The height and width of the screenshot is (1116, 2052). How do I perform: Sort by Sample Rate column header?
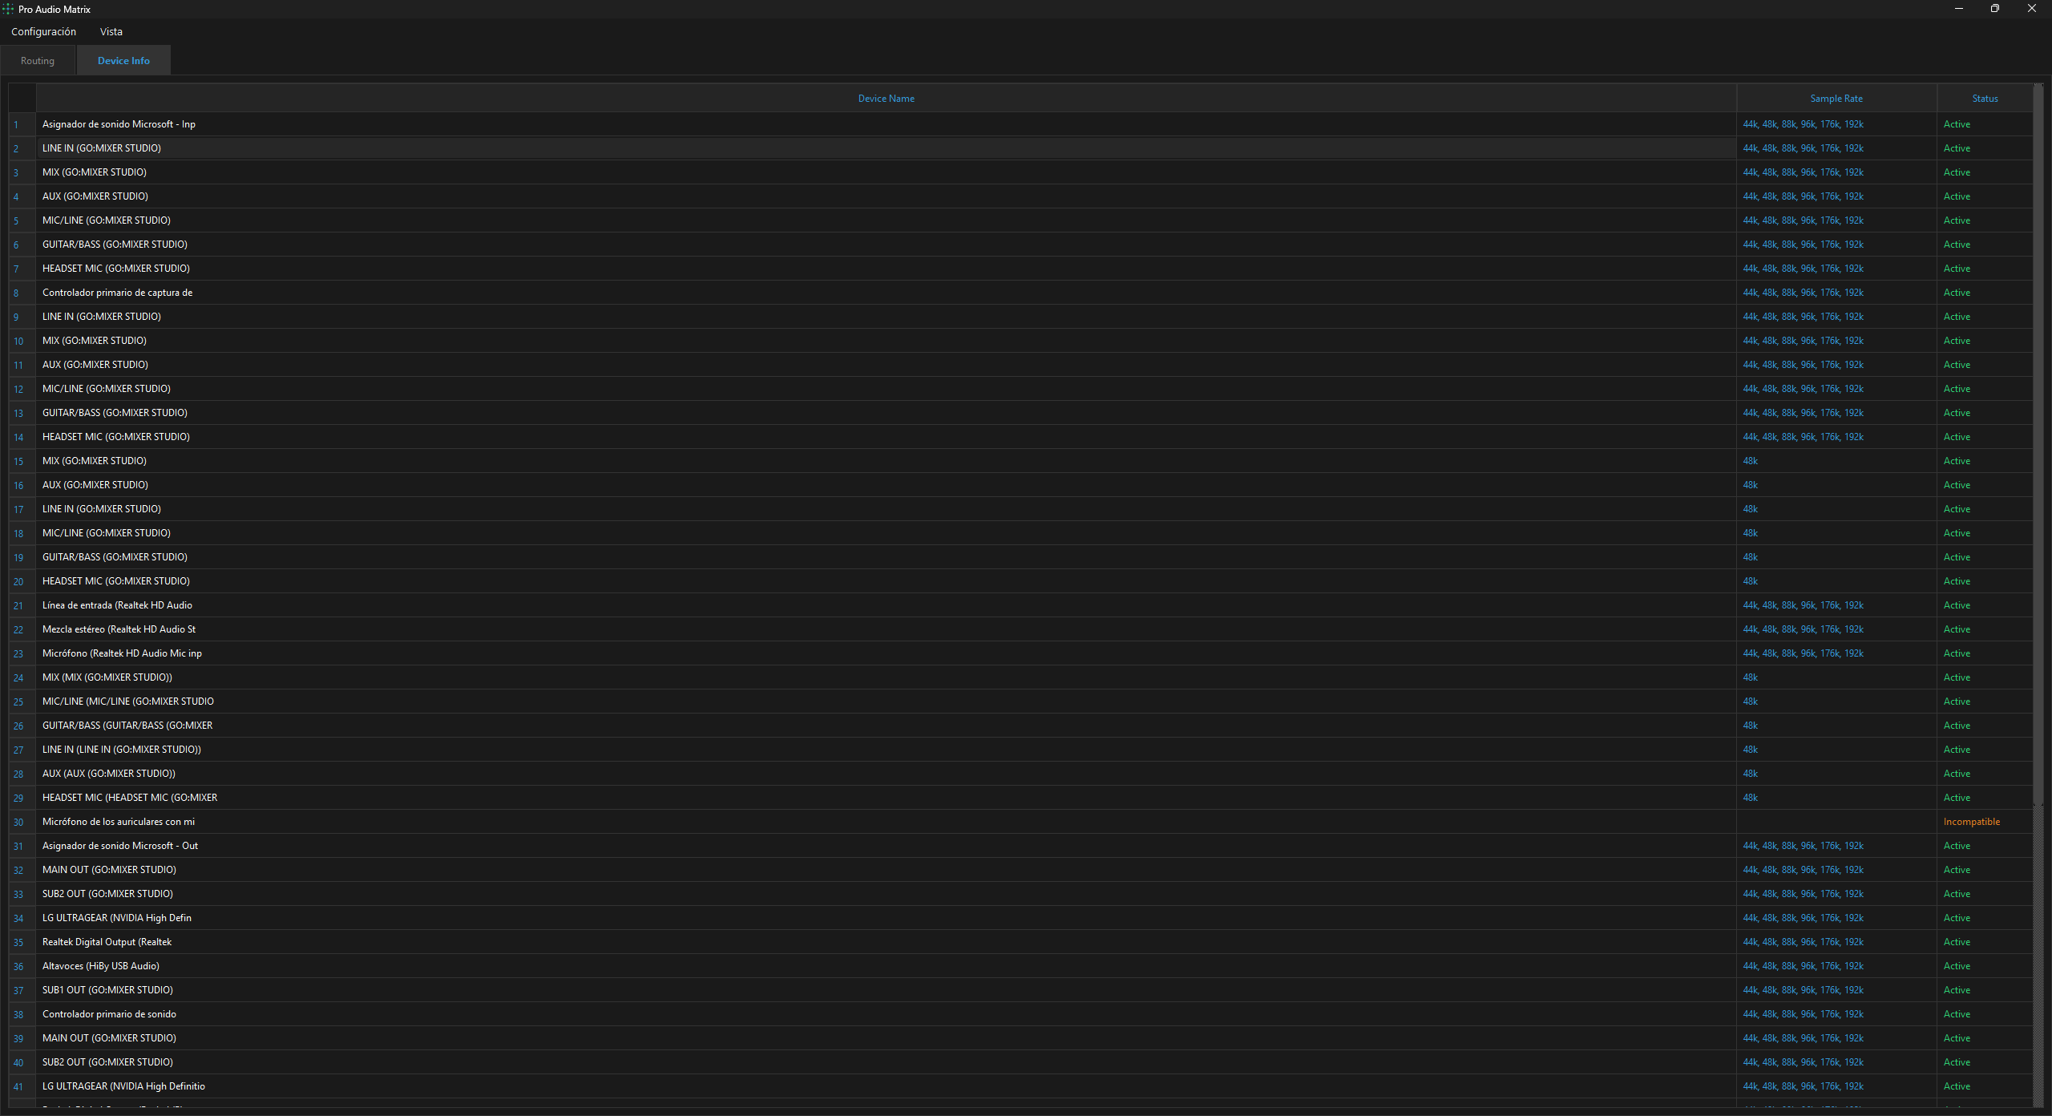[1836, 99]
